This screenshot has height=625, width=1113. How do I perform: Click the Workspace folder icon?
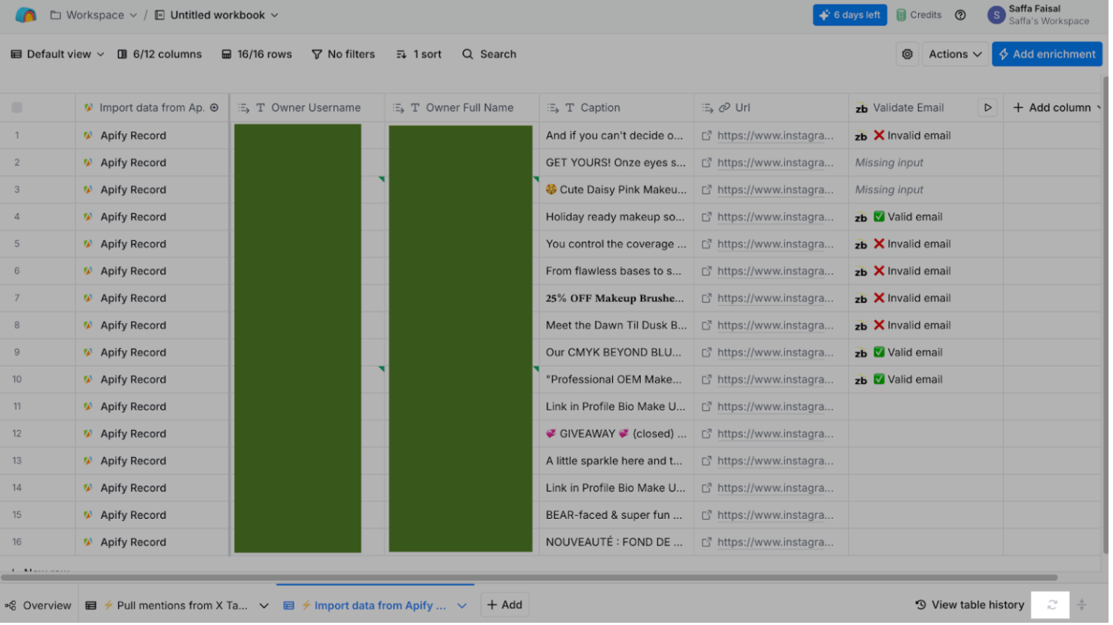point(56,15)
